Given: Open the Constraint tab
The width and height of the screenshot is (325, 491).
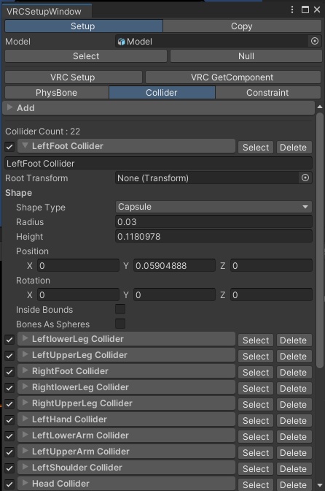Looking at the screenshot, I should point(268,93).
